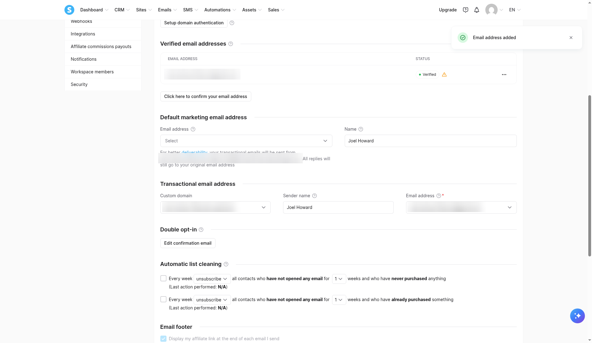Open the Automations menu
The width and height of the screenshot is (592, 343).
pos(220,10)
